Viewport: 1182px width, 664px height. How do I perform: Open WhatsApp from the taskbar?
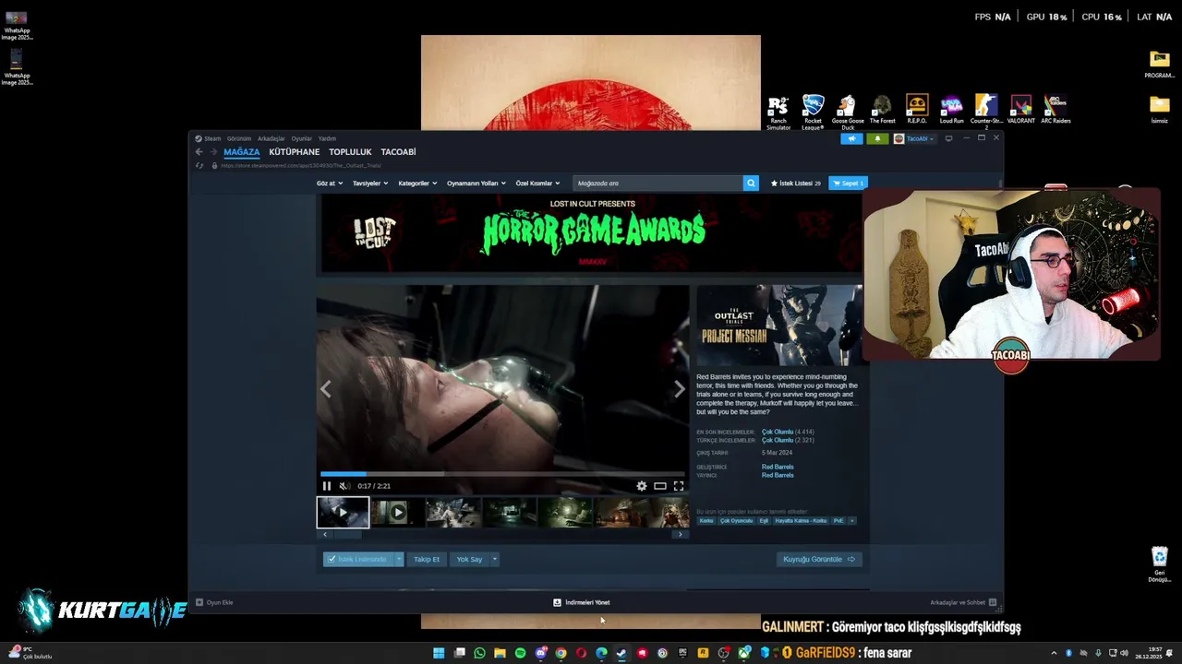[x=479, y=653]
